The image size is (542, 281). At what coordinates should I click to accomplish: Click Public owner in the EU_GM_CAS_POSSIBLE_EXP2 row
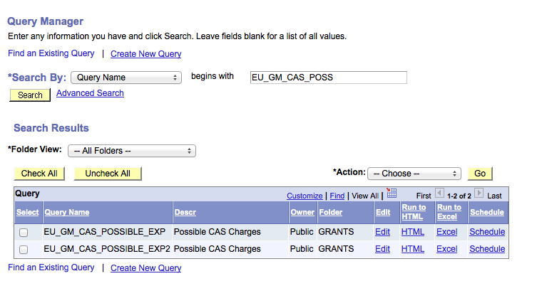click(x=302, y=249)
